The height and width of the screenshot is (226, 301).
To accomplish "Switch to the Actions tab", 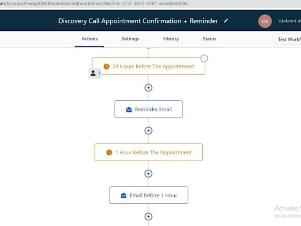I will (x=89, y=39).
